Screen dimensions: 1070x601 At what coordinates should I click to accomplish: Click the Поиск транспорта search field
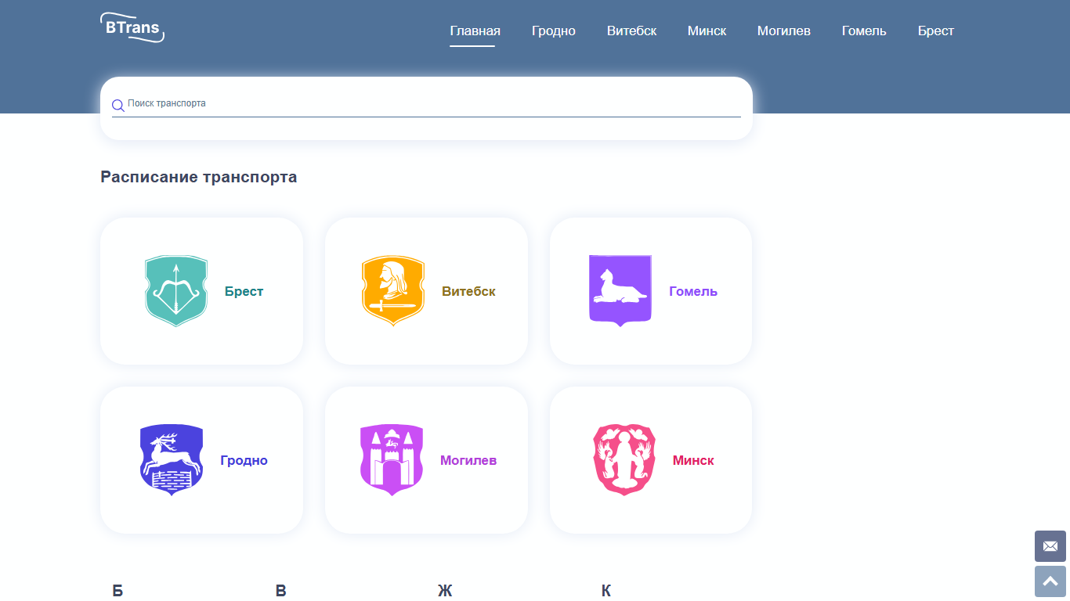426,104
